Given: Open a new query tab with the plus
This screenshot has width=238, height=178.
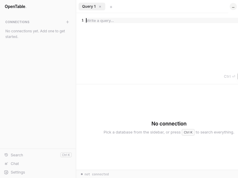Looking at the screenshot, I should 111,7.
